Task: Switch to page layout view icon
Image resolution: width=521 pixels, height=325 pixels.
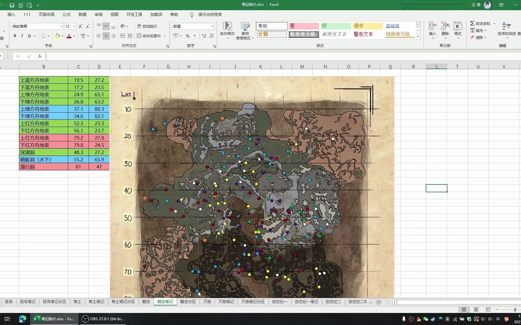Action: (x=476, y=310)
